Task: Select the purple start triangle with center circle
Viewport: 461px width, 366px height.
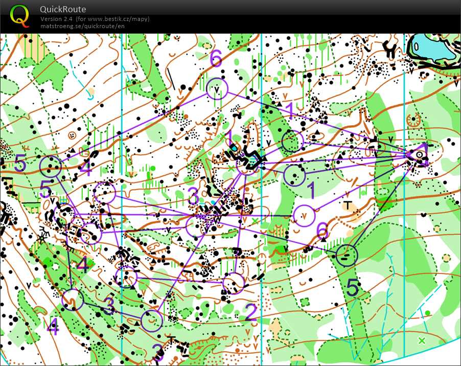Action: click(x=419, y=154)
